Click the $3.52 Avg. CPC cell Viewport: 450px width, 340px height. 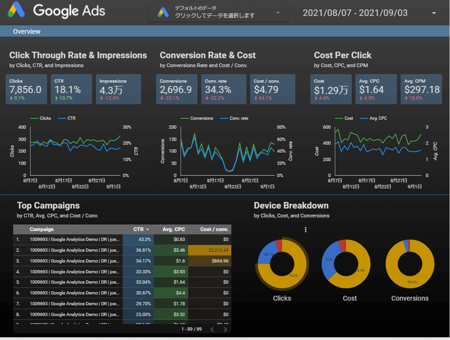[x=171, y=315]
